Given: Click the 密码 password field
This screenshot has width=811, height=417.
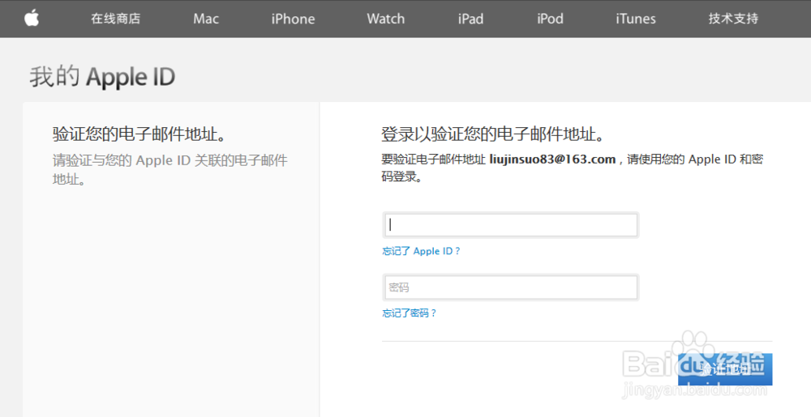Looking at the screenshot, I should click(x=511, y=287).
